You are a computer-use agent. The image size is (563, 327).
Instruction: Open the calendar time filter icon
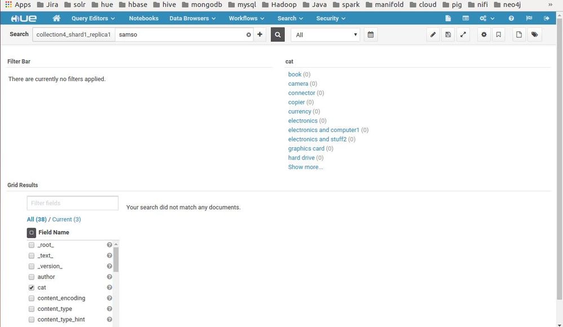pyautogui.click(x=371, y=34)
